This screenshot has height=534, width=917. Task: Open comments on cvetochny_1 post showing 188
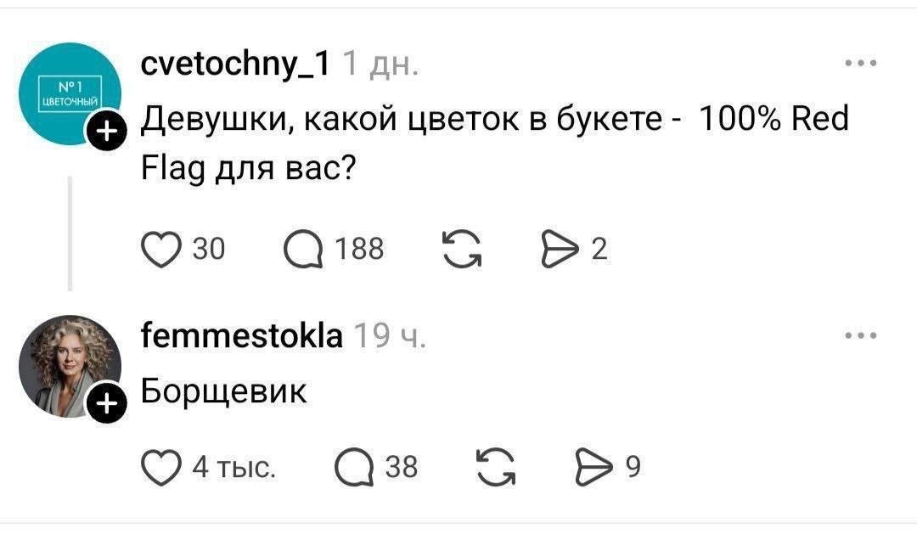pos(303,250)
